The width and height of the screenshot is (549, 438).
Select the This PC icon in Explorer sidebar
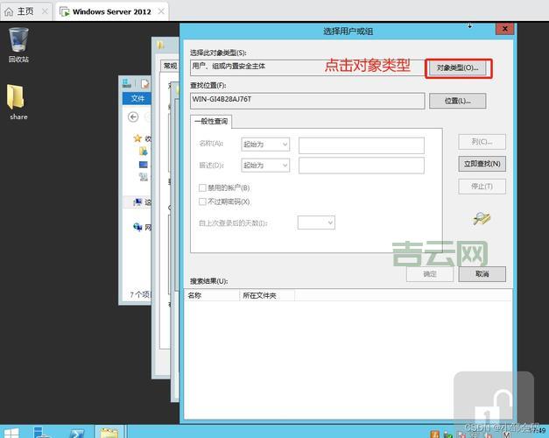[x=138, y=201]
